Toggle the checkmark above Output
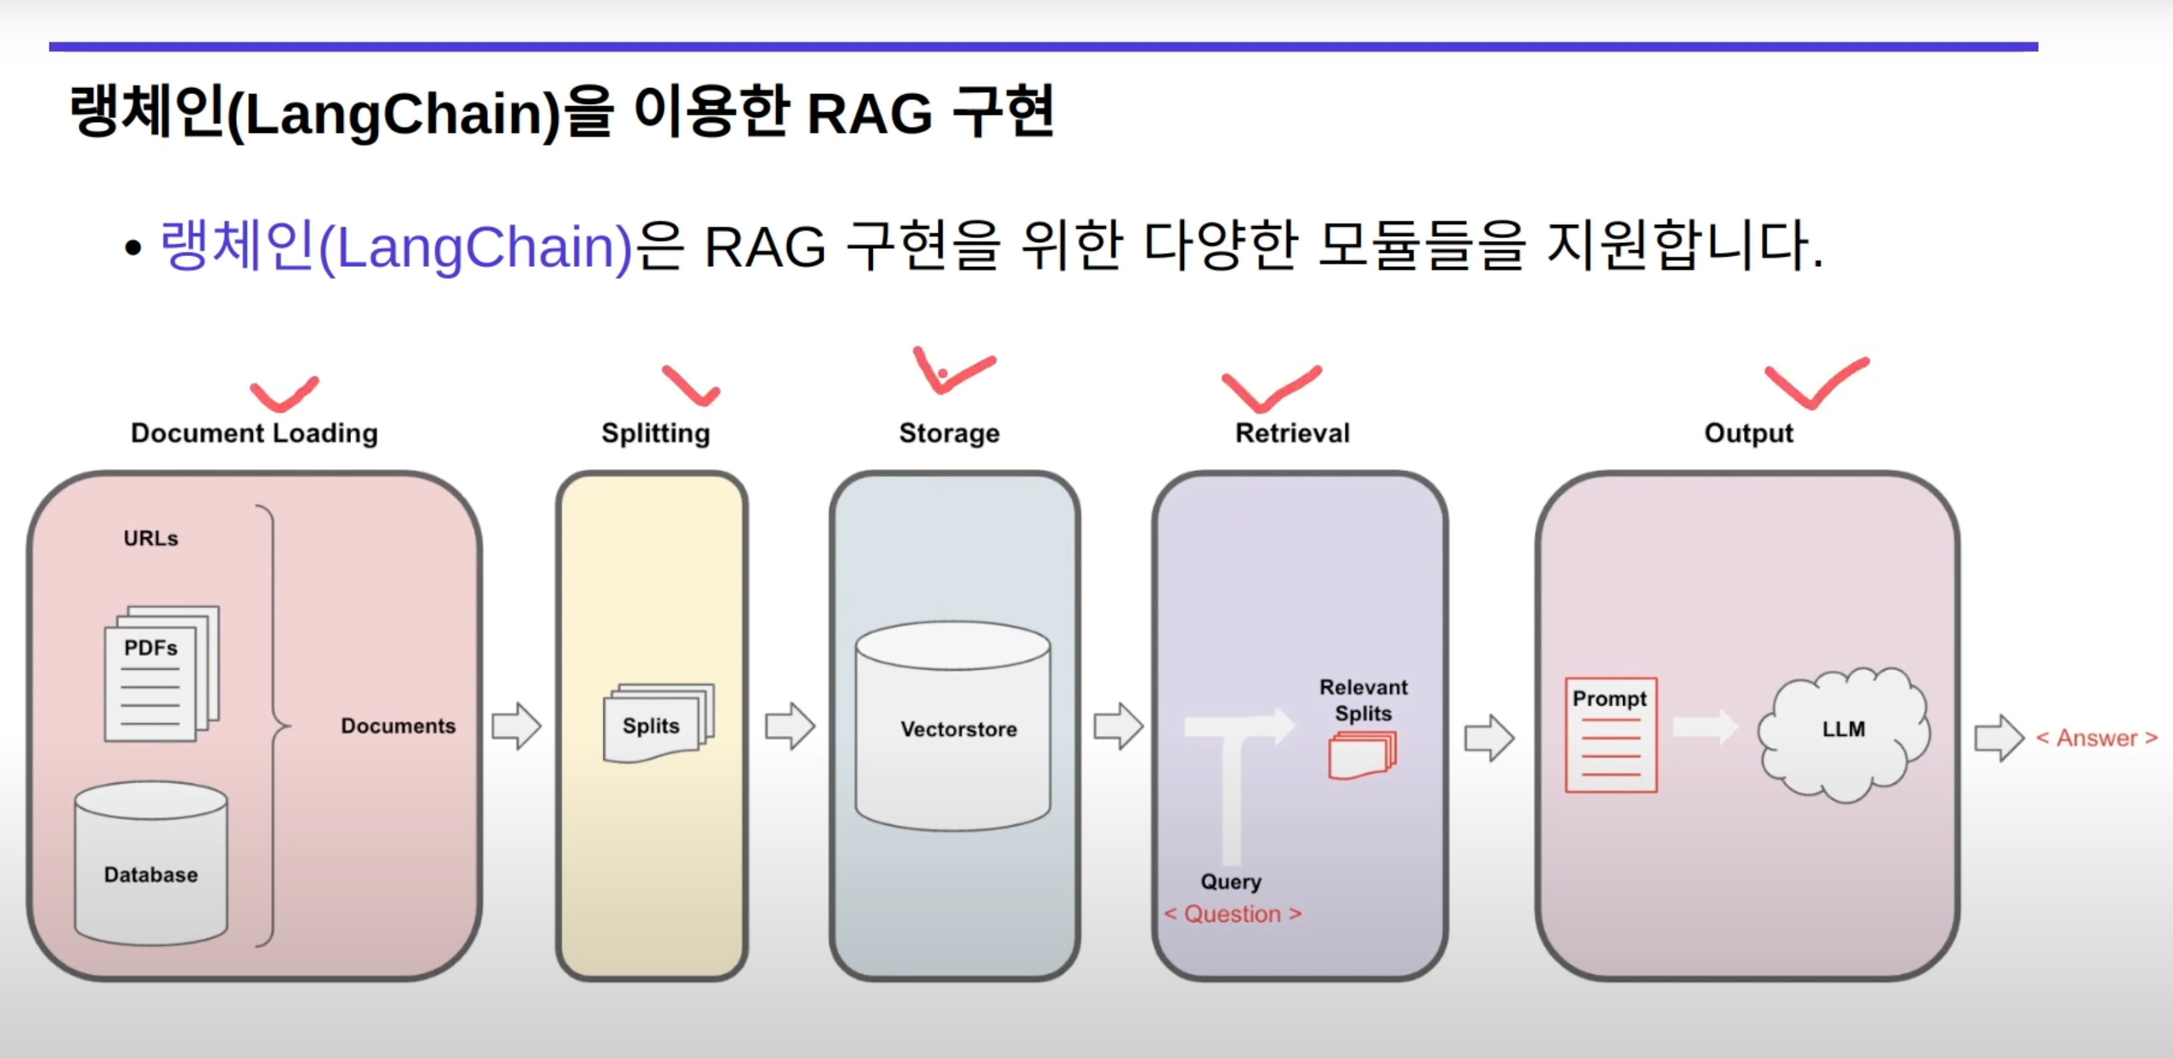Screen dimensions: 2173x1058 1815,388
